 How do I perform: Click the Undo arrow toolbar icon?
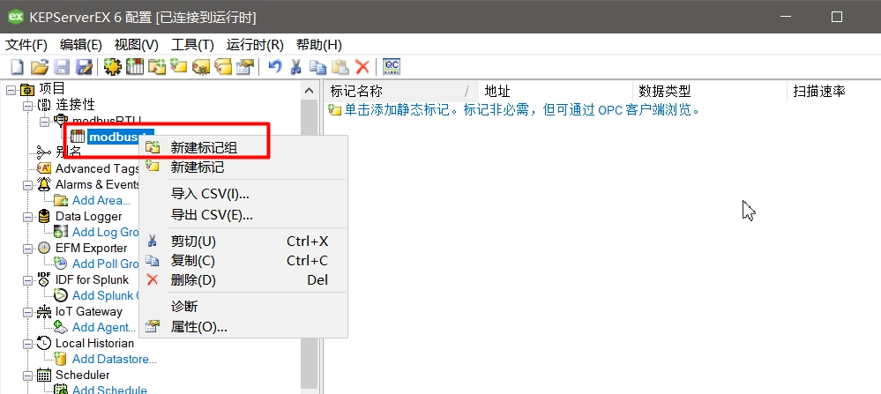pyautogui.click(x=274, y=67)
